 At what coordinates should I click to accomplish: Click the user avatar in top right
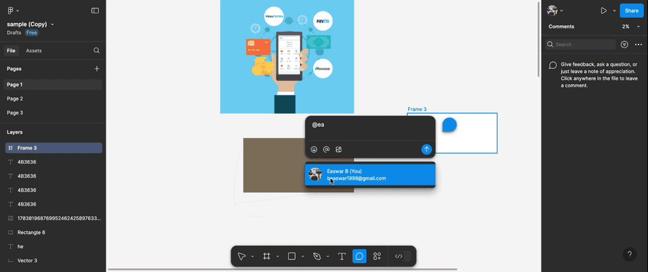coord(552,11)
